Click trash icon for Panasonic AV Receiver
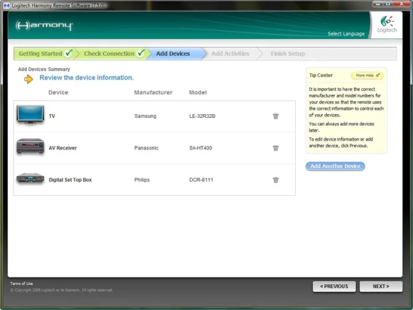Viewport: 413px width, 310px height. (275, 148)
